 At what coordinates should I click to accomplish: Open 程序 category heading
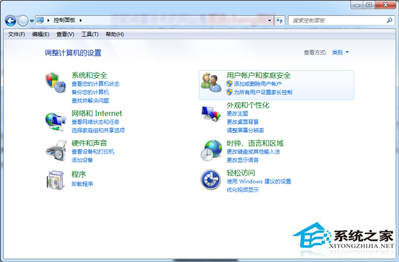coord(78,174)
